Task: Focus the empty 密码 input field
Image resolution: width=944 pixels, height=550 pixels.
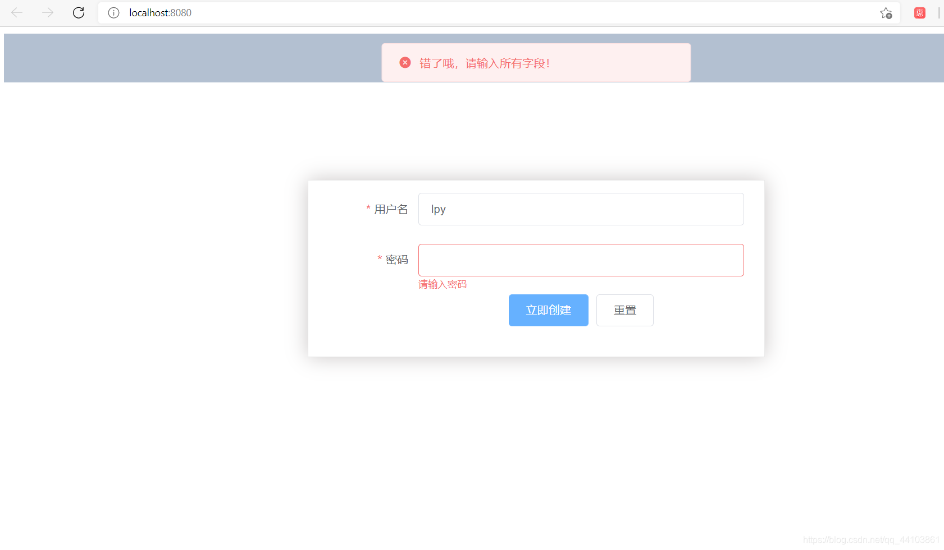Action: point(581,260)
